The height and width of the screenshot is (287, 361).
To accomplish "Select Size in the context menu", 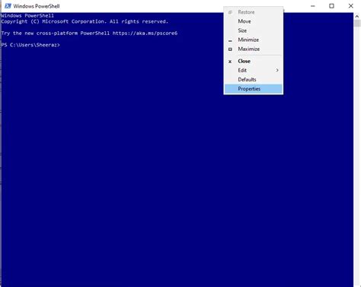I will [254, 30].
